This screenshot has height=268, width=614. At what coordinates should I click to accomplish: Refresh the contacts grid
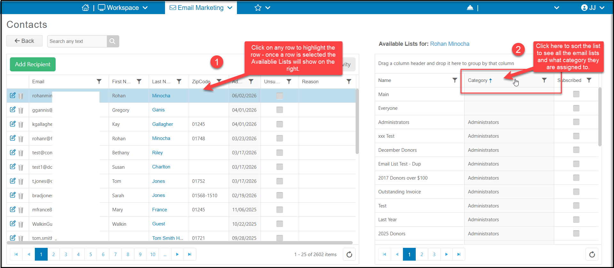point(349,255)
